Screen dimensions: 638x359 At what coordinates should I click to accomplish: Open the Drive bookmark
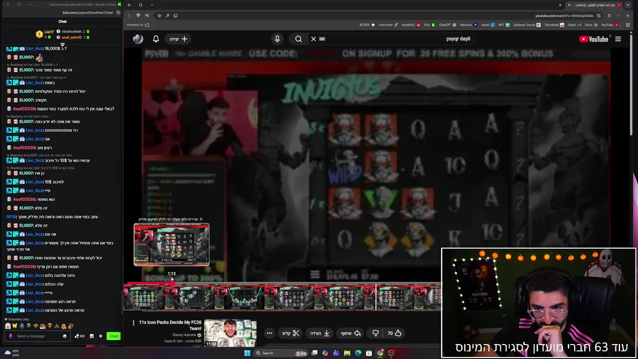(591, 25)
